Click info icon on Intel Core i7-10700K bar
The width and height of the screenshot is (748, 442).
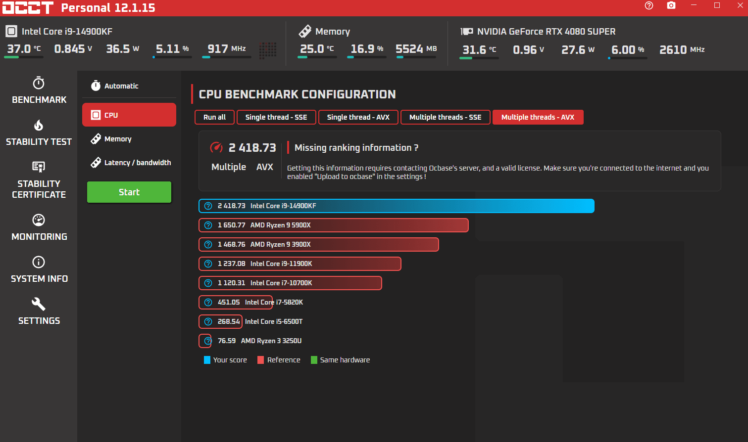coord(208,283)
